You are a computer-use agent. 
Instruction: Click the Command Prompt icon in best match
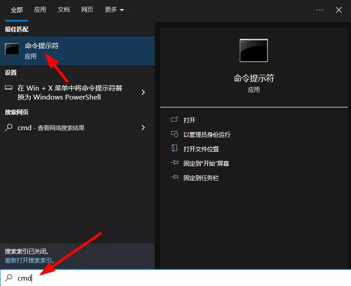pyautogui.click(x=12, y=49)
